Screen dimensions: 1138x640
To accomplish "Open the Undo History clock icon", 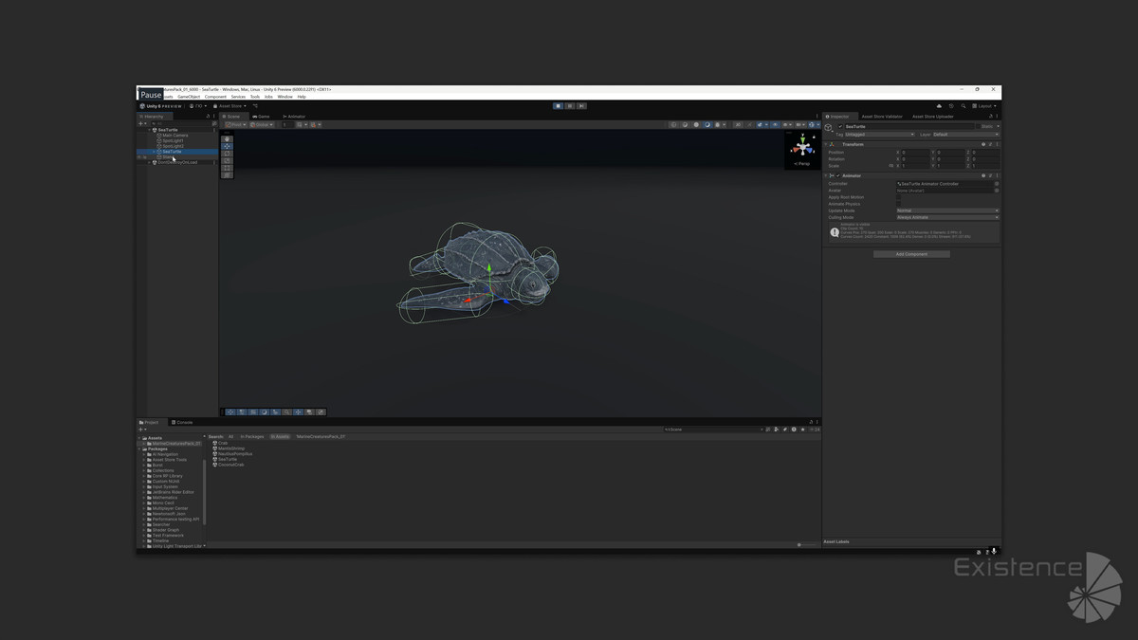I will (951, 106).
